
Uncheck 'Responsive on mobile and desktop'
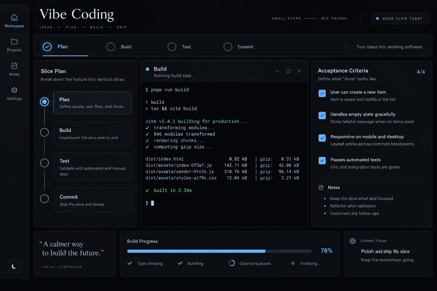(x=322, y=138)
